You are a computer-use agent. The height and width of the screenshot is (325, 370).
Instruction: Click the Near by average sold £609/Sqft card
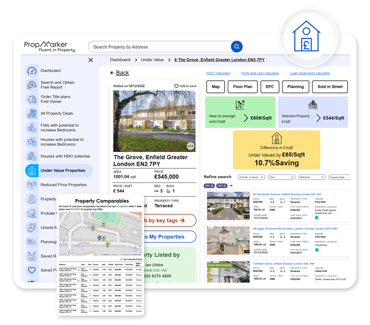tap(240, 112)
